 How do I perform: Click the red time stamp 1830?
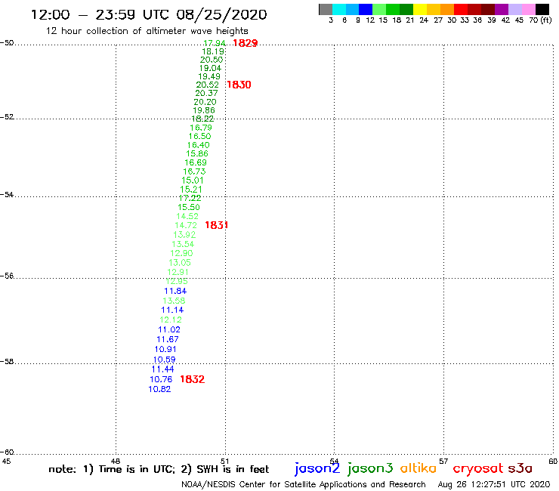[239, 85]
